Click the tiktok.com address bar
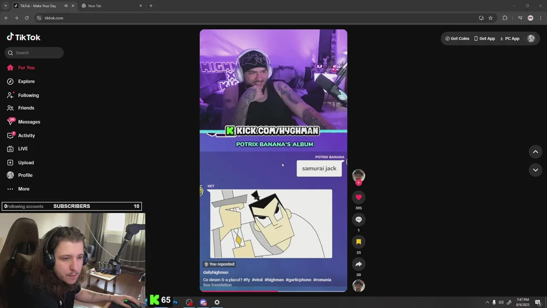 tap(256, 18)
